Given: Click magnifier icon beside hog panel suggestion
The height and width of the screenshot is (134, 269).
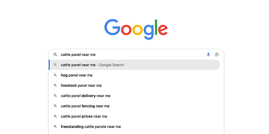Looking at the screenshot, I should tap(55, 75).
